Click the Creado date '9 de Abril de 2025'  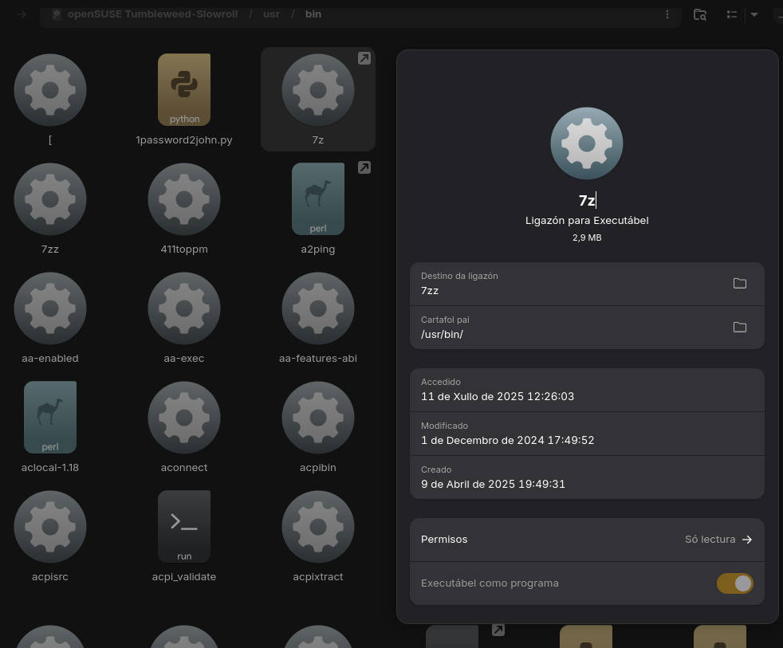tap(493, 485)
